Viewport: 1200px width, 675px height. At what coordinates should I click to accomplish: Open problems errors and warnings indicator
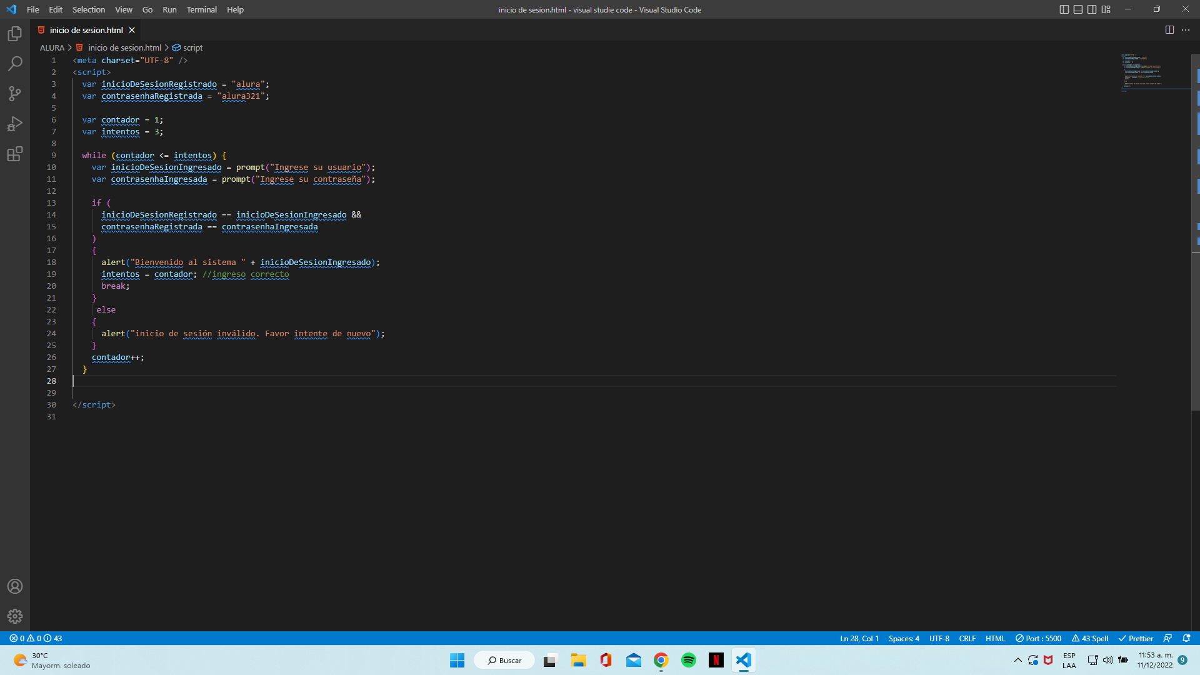tap(36, 638)
